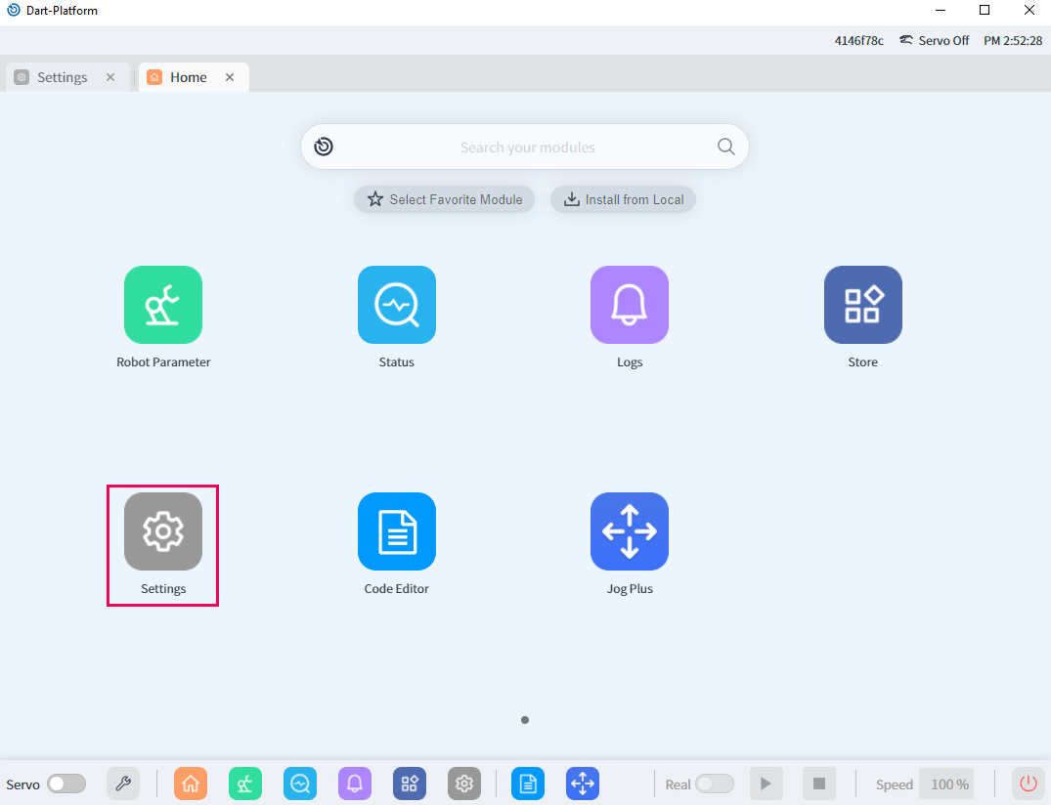Toggle the Servo switch on

click(x=66, y=784)
